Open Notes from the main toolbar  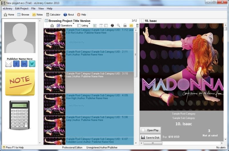click(x=38, y=14)
